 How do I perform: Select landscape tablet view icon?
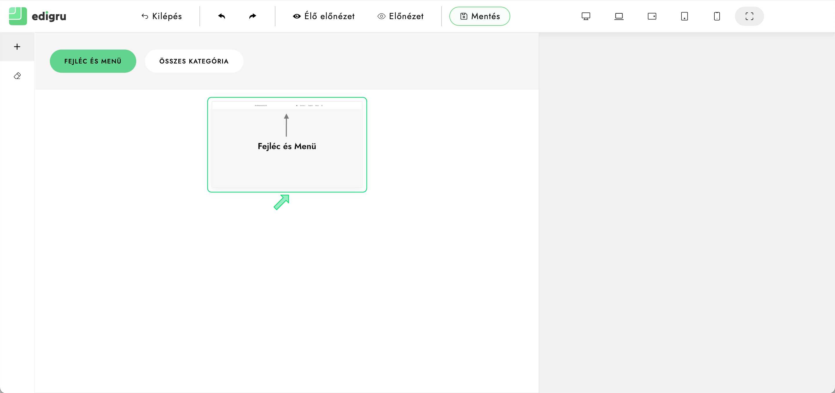(x=652, y=16)
